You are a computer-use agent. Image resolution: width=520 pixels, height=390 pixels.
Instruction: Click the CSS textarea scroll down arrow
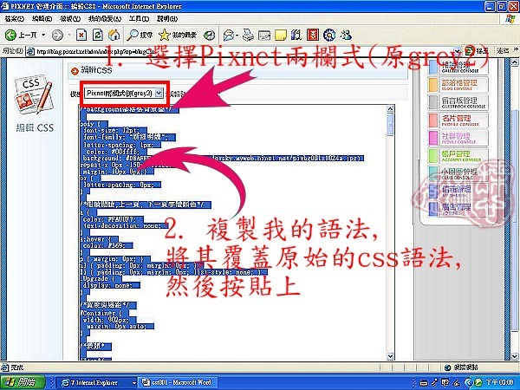(x=390, y=356)
